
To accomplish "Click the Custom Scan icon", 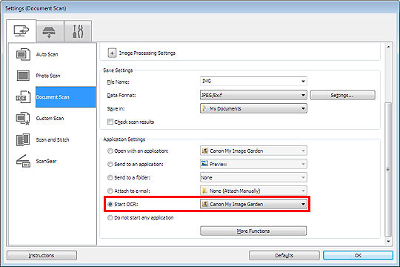I will [x=23, y=119].
